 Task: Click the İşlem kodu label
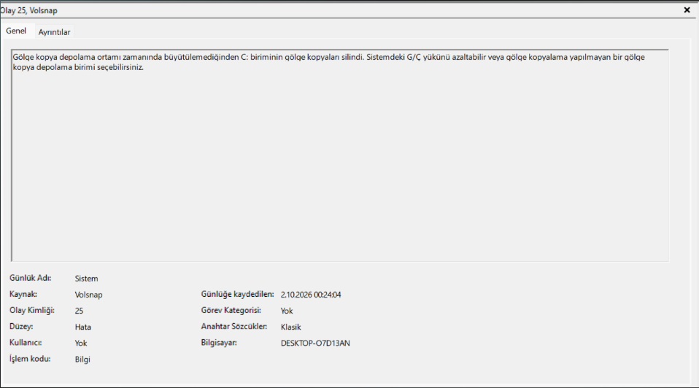(30, 359)
